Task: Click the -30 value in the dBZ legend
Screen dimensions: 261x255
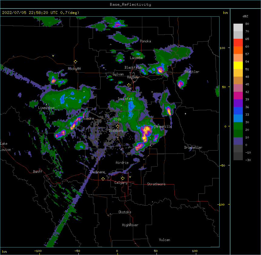Action: 248,160
